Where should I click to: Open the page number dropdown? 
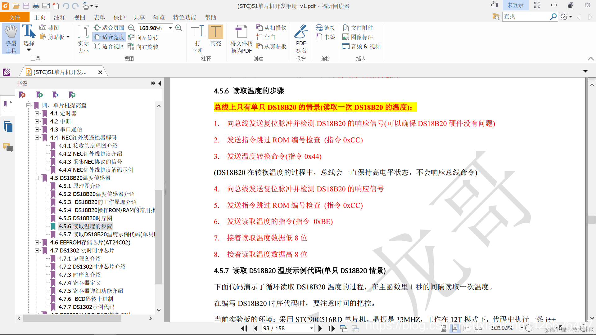tap(311, 328)
